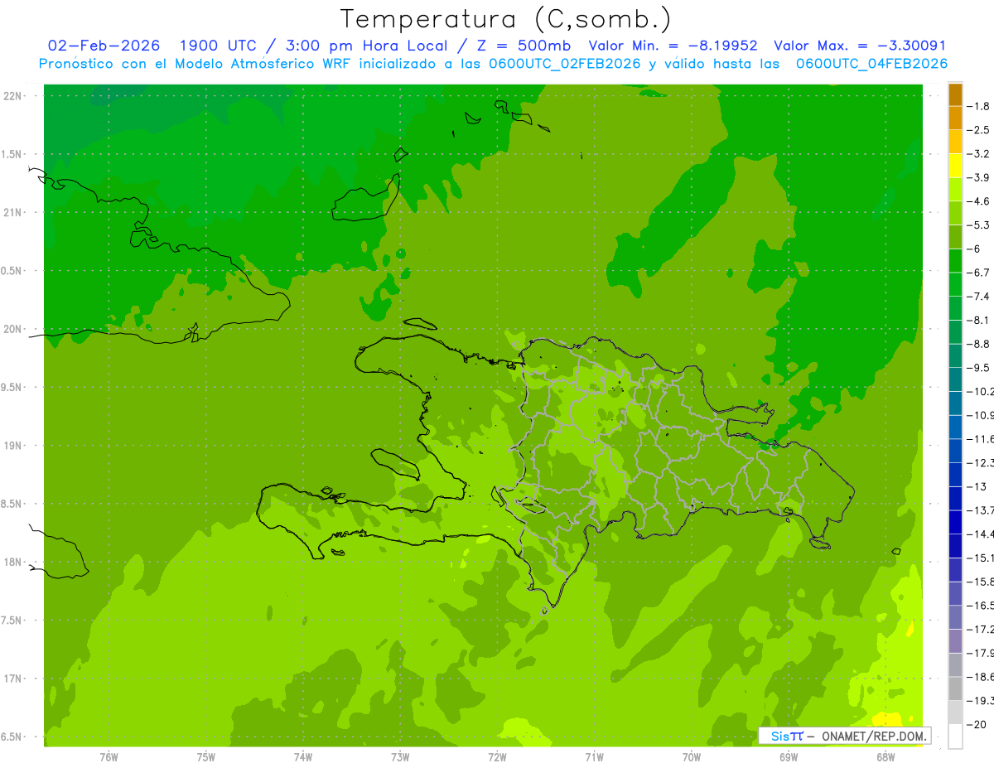The width and height of the screenshot is (994, 768).
Task: Click the -4.6 colorbar label
Action: coord(979,201)
